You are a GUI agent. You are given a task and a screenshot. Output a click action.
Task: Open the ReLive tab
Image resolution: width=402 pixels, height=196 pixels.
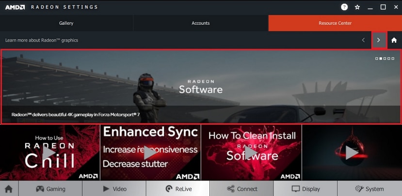click(x=178, y=189)
